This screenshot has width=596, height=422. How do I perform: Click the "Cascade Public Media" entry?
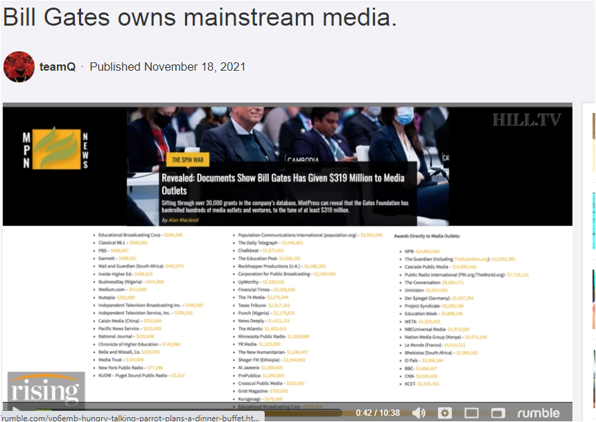[x=441, y=267]
